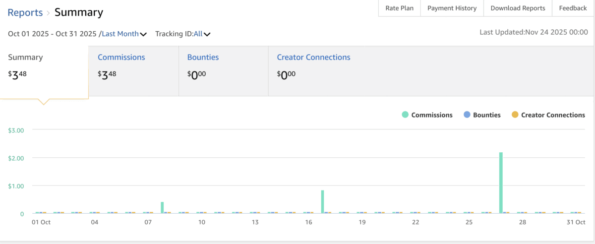View Payment History
The height and width of the screenshot is (244, 595).
coord(452,8)
